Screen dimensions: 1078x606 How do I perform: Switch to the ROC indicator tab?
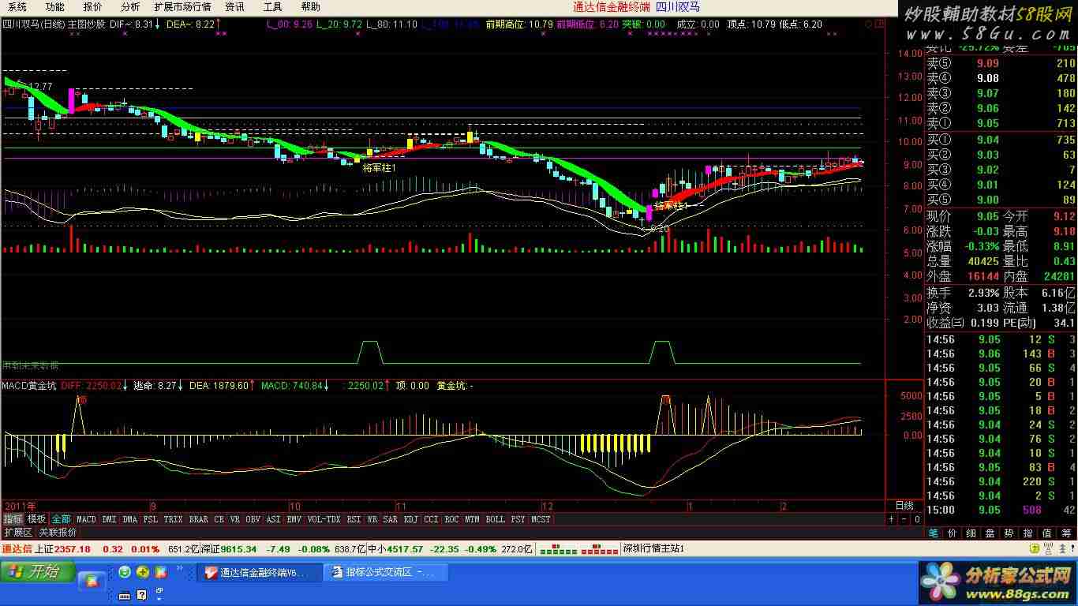click(451, 519)
